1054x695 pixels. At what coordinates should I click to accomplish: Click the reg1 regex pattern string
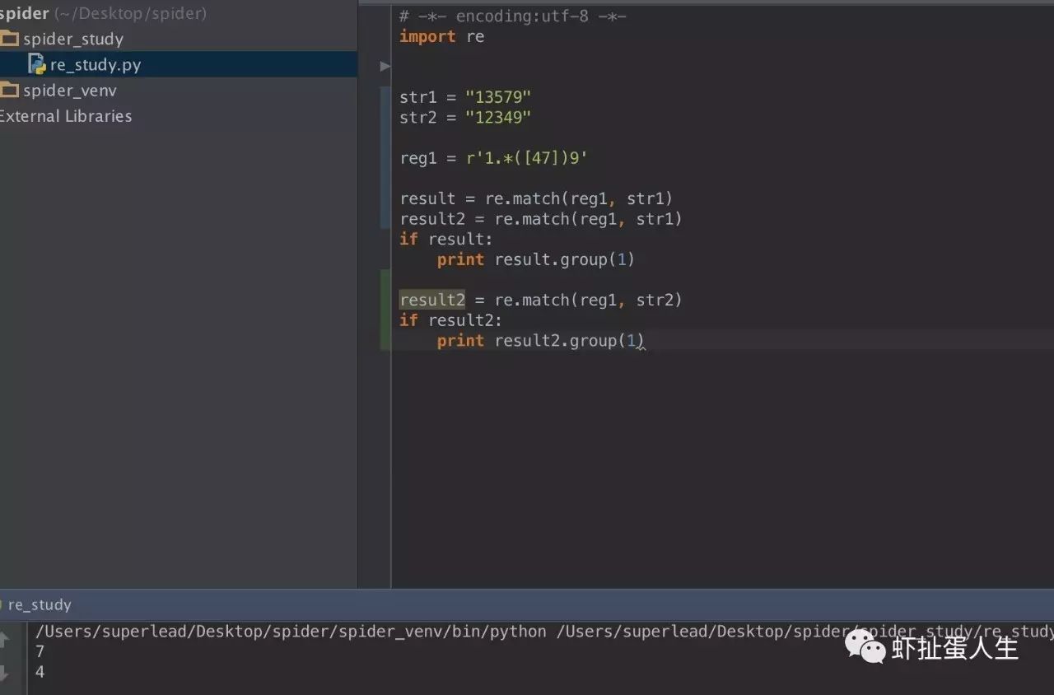pyautogui.click(x=526, y=158)
